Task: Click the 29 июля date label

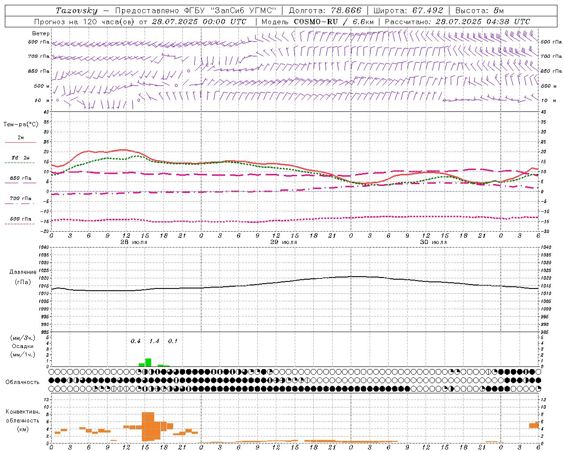Action: (x=283, y=242)
